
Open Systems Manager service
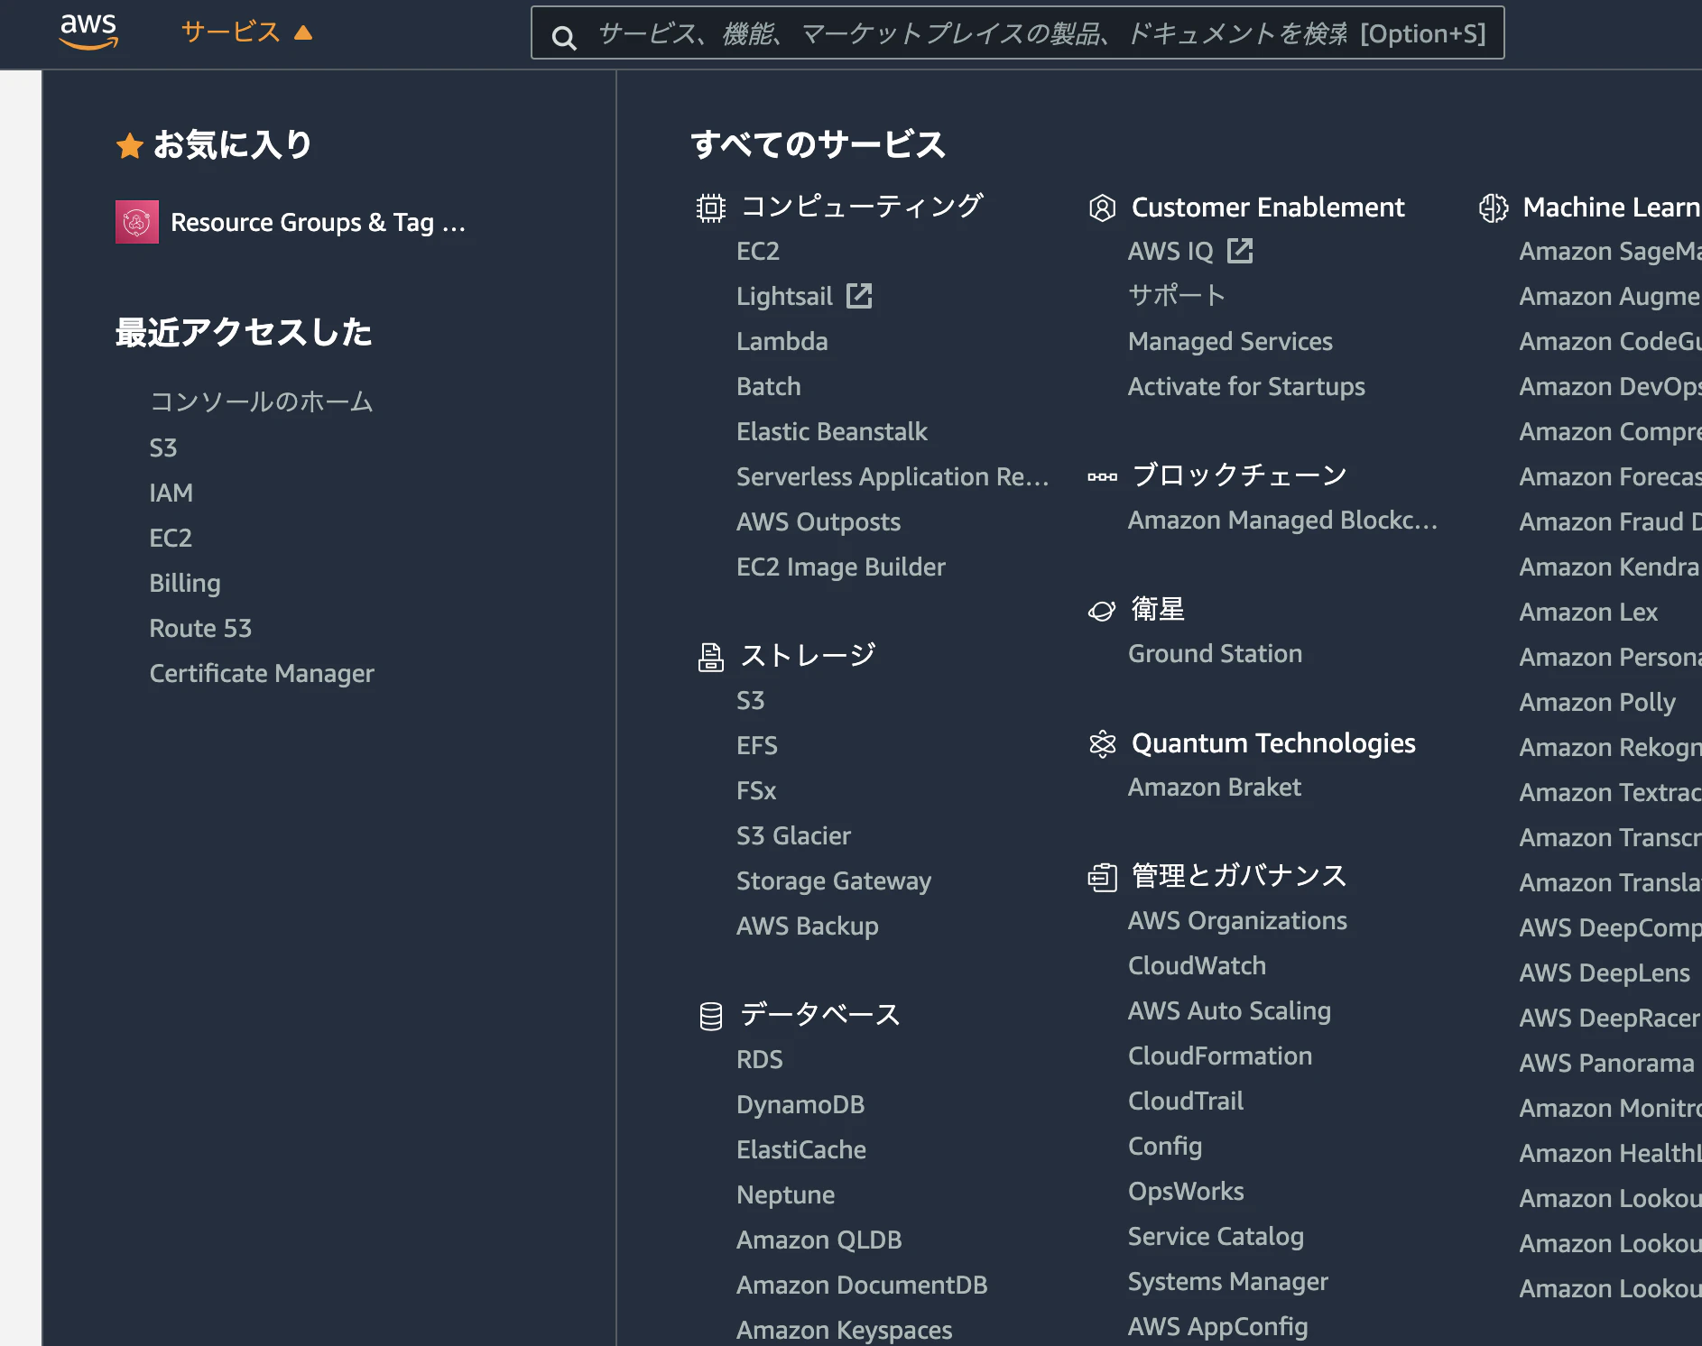click(x=1228, y=1281)
